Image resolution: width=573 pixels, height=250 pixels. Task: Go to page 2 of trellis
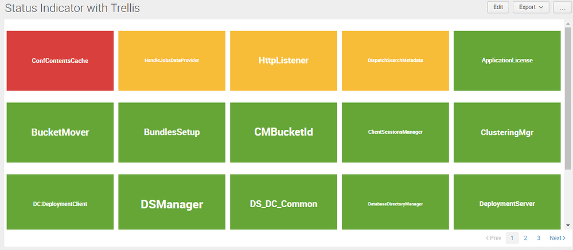525,238
